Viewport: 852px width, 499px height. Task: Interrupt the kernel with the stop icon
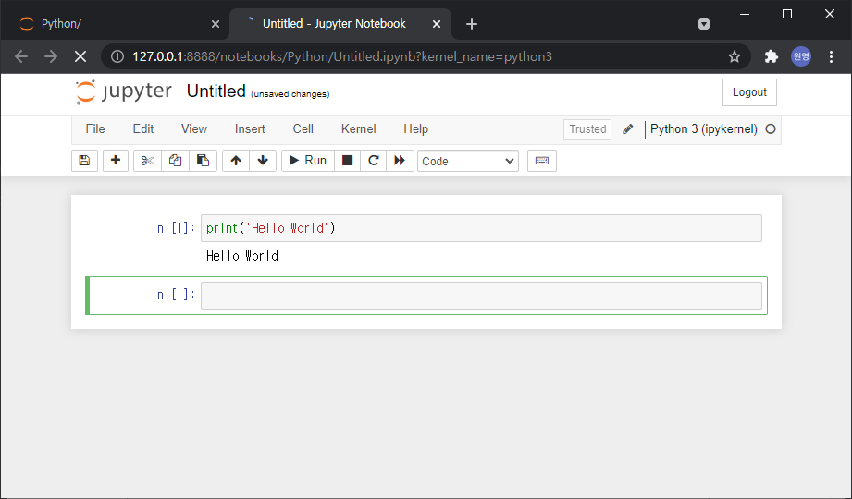(x=347, y=161)
